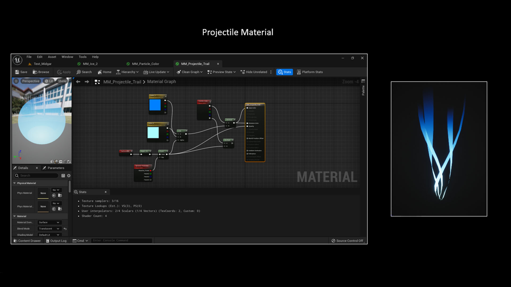Click the Browse content icon
Screen dimensions: 511x287
[41, 72]
